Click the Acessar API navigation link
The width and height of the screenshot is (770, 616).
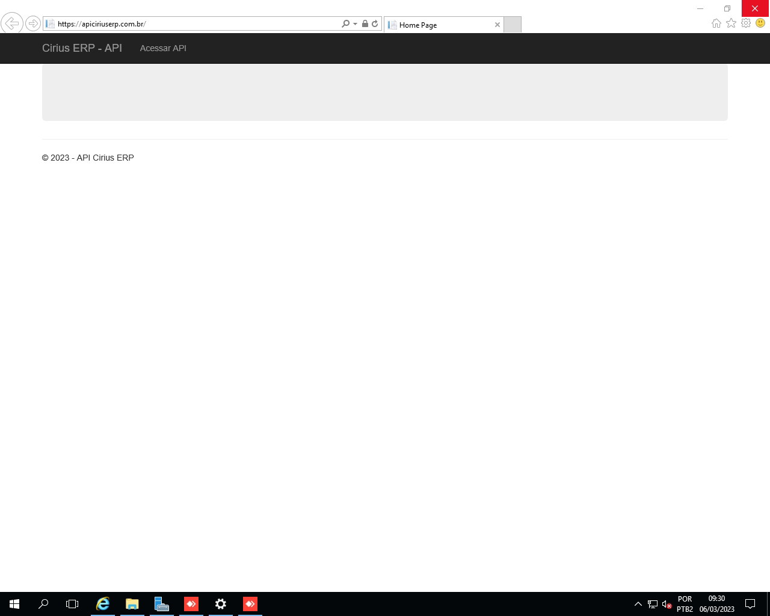pos(163,48)
